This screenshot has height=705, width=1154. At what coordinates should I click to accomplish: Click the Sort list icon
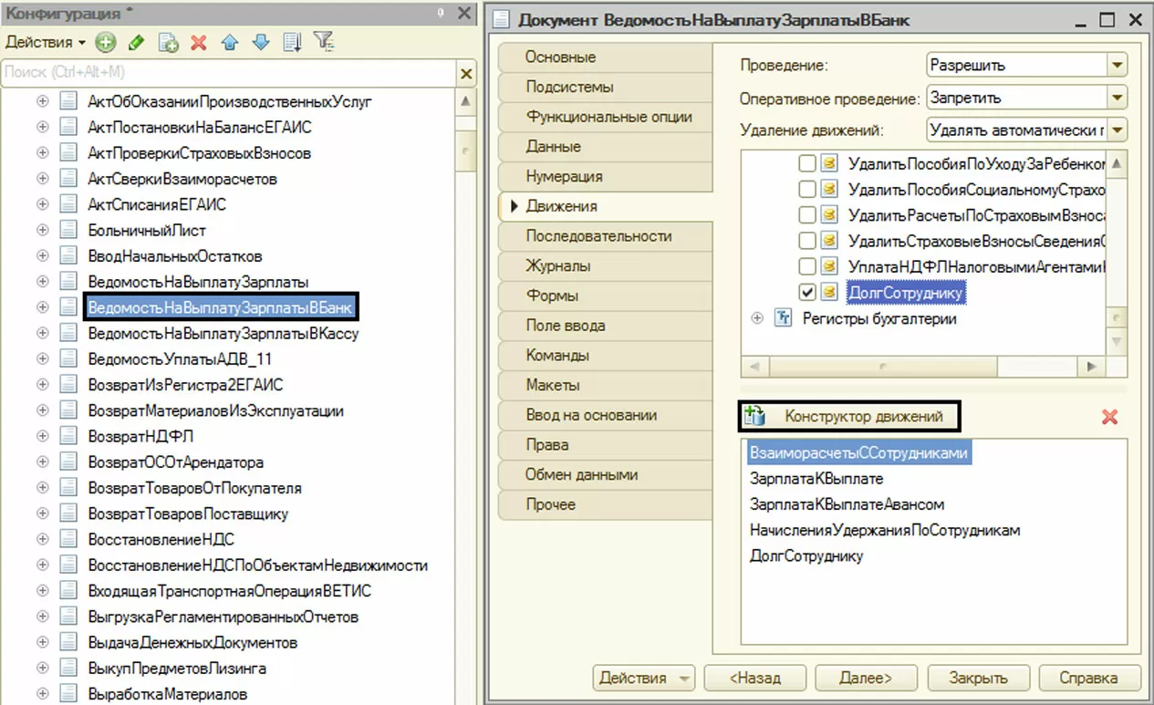coord(292,42)
